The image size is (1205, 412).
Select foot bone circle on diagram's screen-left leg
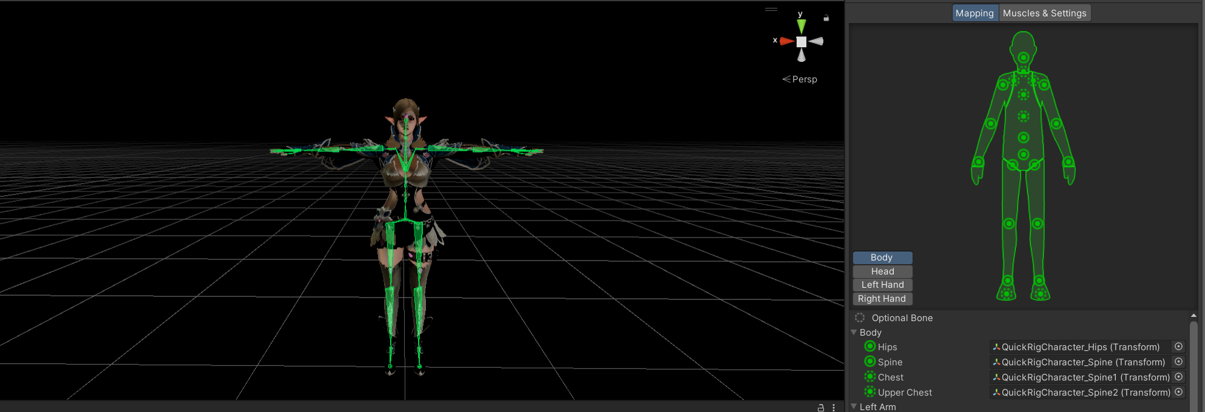tap(1008, 281)
